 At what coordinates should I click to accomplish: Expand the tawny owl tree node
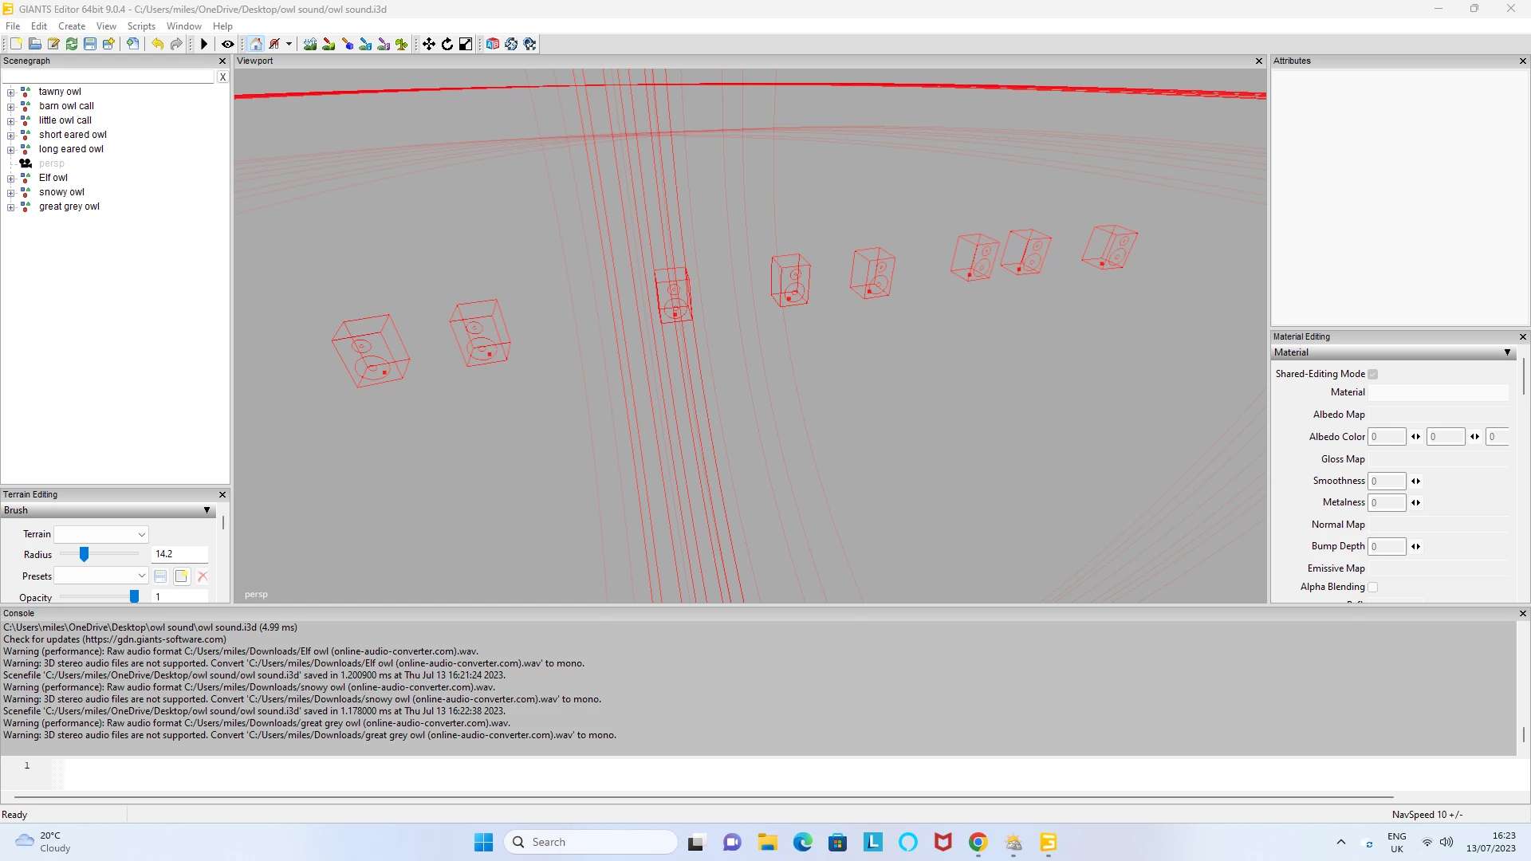pos(11,92)
